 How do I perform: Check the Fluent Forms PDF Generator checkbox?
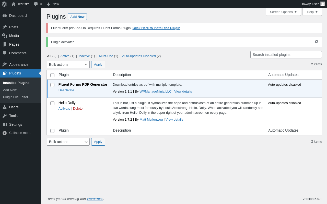(52, 85)
